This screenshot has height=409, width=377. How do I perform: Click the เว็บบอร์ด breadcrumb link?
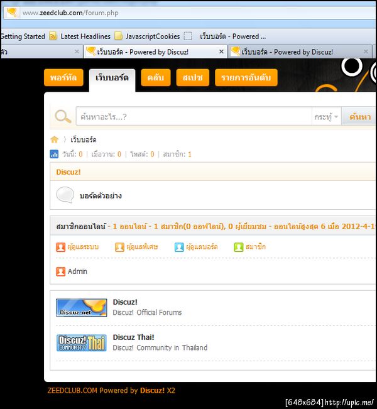[84, 140]
